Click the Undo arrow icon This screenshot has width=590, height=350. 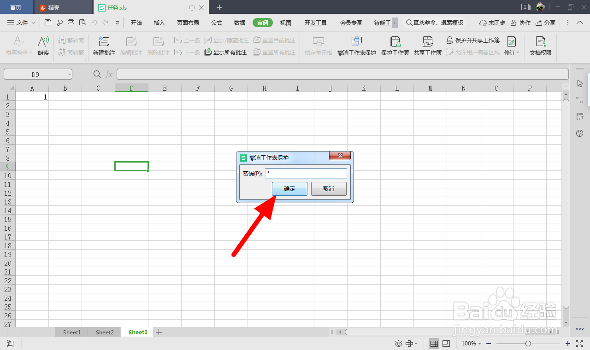coord(94,23)
